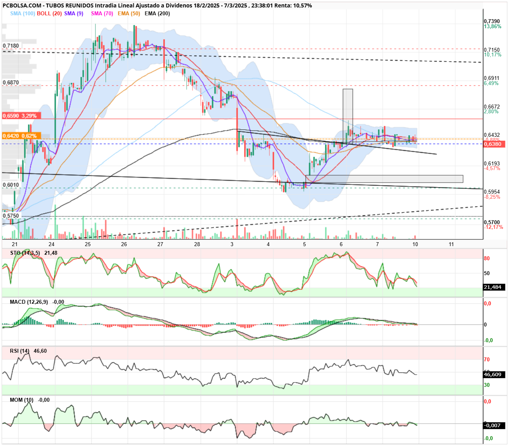Click the 46,609 RSI value badge
This screenshot has width=509, height=446.
tap(493, 375)
